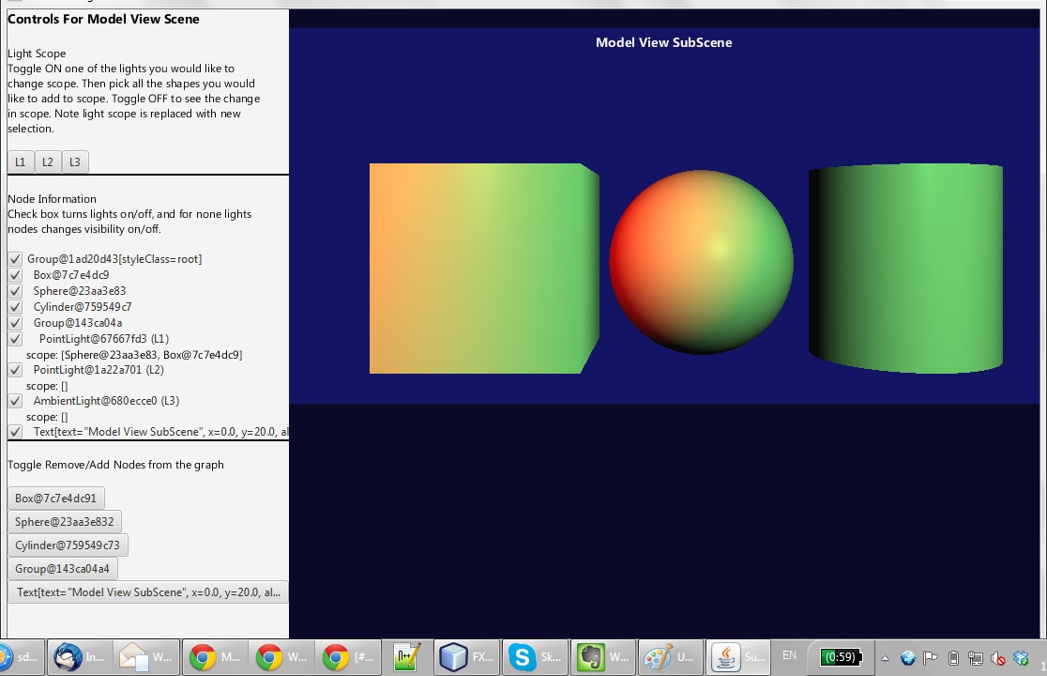The height and width of the screenshot is (676, 1047).
Task: Click the Group@143ca04a4 button
Action: coord(63,569)
